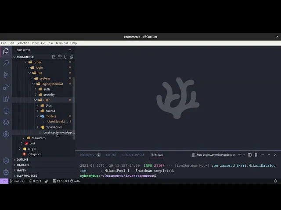The image size is (281, 210).
Task: Click the New Folder icon in Explorer
Action: click(x=60, y=57)
